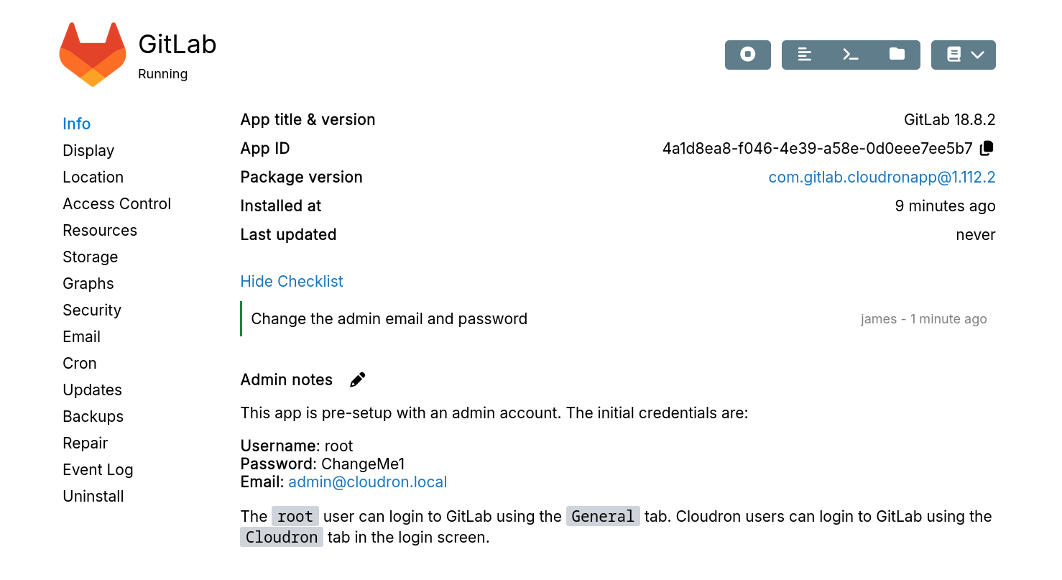Select Security in the sidebar
This screenshot has width=1062, height=580.
pyautogui.click(x=92, y=310)
